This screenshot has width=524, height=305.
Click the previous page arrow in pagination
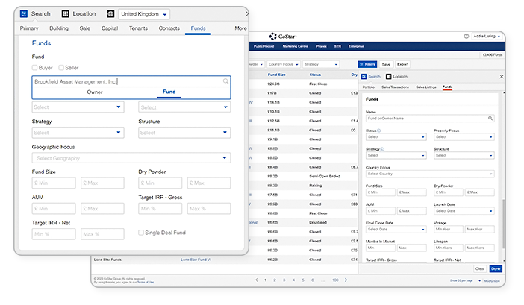coord(256,280)
